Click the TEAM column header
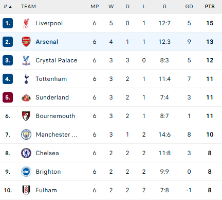The image size is (222, 200). tap(28, 7)
